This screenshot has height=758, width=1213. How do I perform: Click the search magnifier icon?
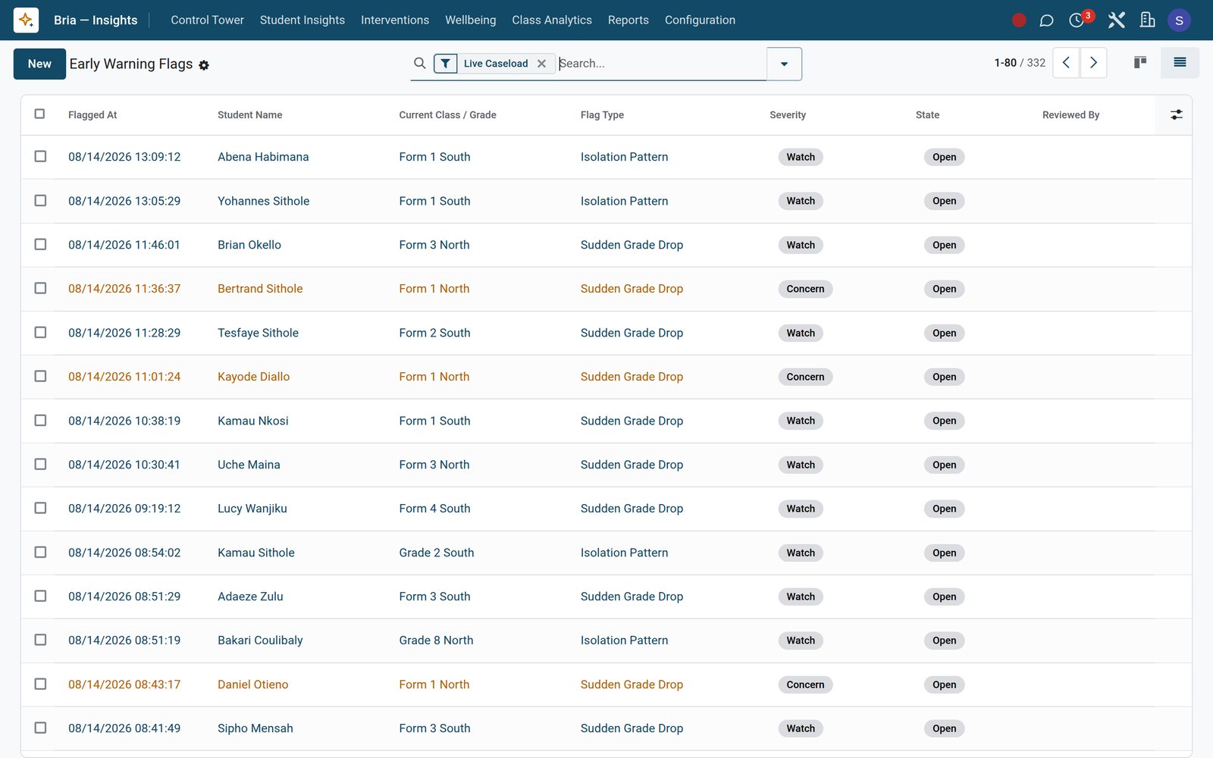(x=419, y=64)
